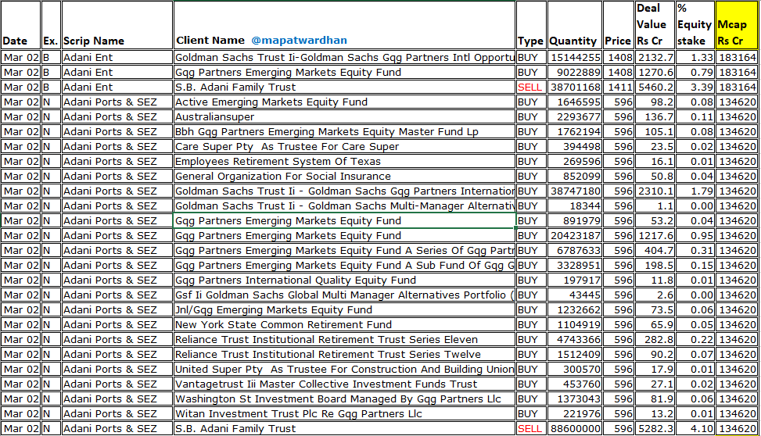The width and height of the screenshot is (761, 436).
Task: Click the quantity cell 1104919
Action: coord(575,325)
